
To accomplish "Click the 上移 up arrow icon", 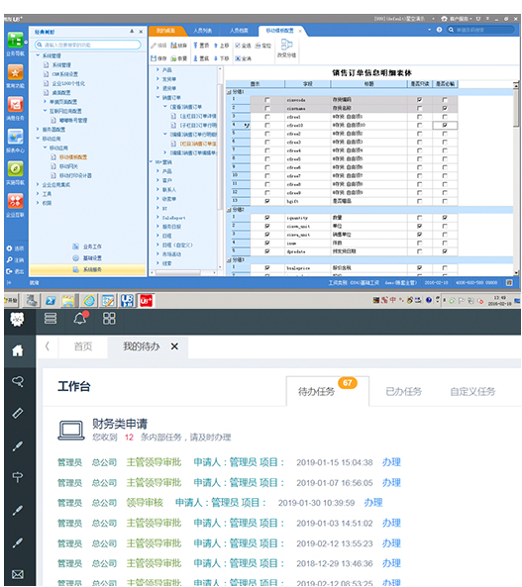I will pos(216,46).
